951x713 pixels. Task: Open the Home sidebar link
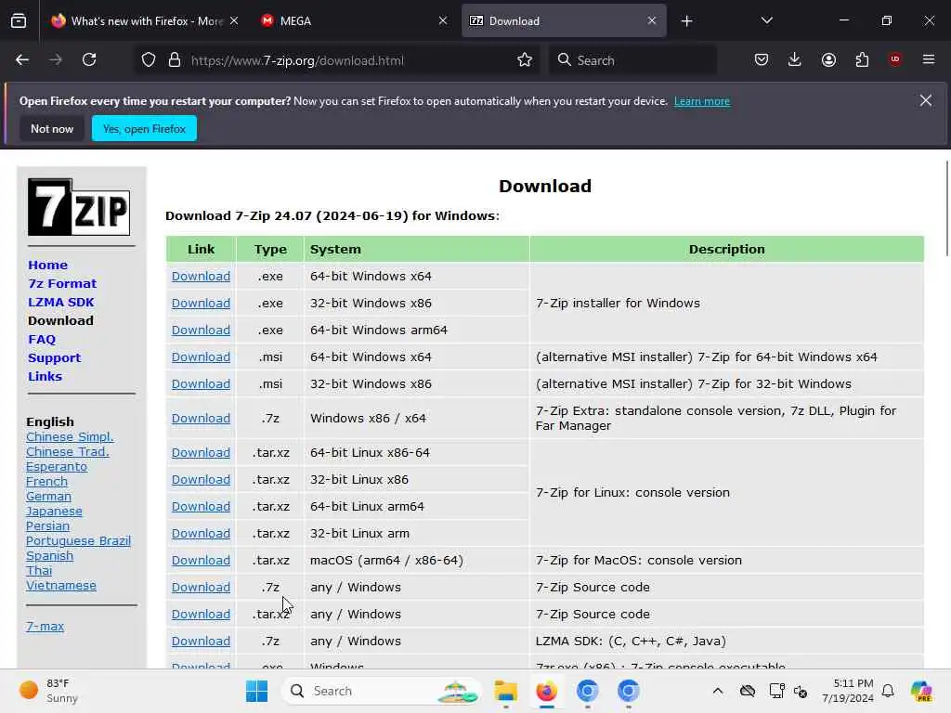point(48,265)
